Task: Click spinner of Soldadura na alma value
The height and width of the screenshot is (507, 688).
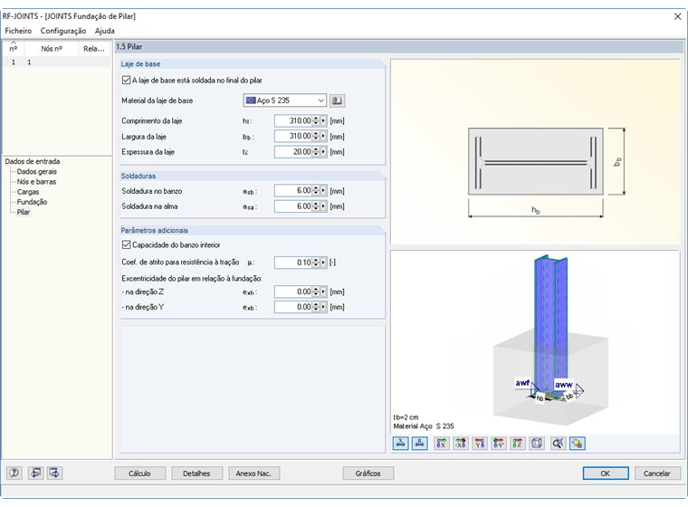Action: coord(316,206)
